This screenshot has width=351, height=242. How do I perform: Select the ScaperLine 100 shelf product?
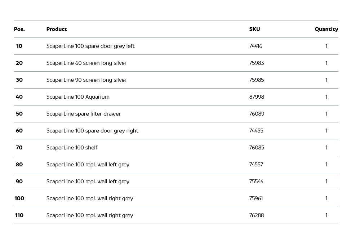point(72,148)
